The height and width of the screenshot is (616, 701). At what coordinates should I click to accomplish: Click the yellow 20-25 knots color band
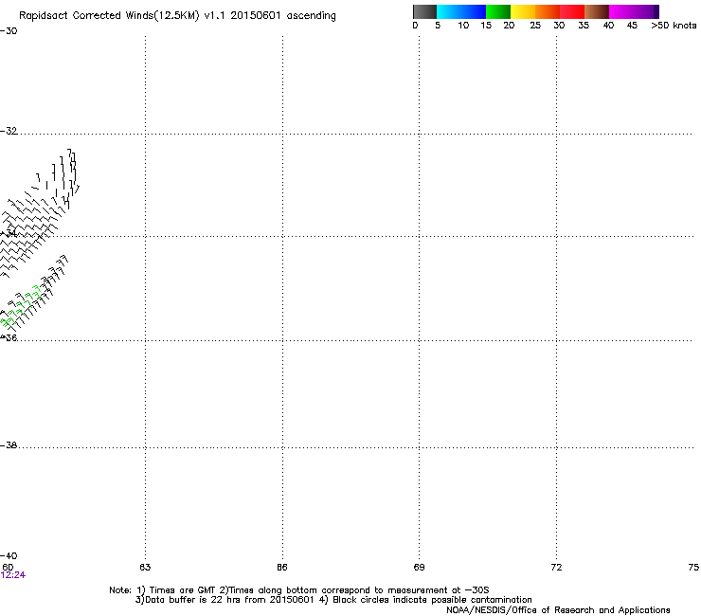pos(523,11)
